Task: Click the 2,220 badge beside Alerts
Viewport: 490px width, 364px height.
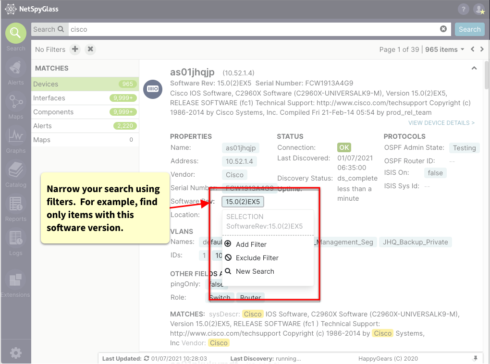Action: click(x=125, y=126)
